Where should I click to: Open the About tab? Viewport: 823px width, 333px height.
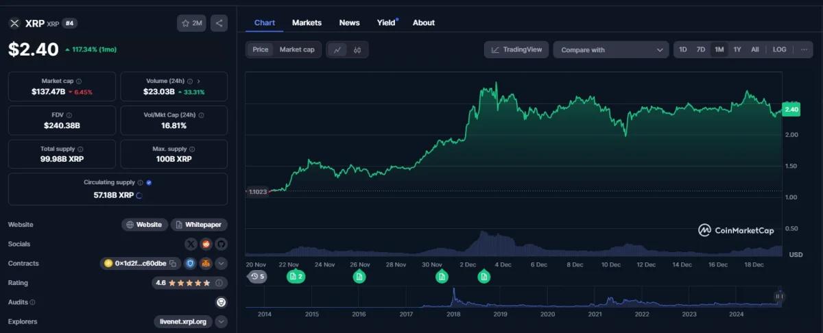click(424, 23)
